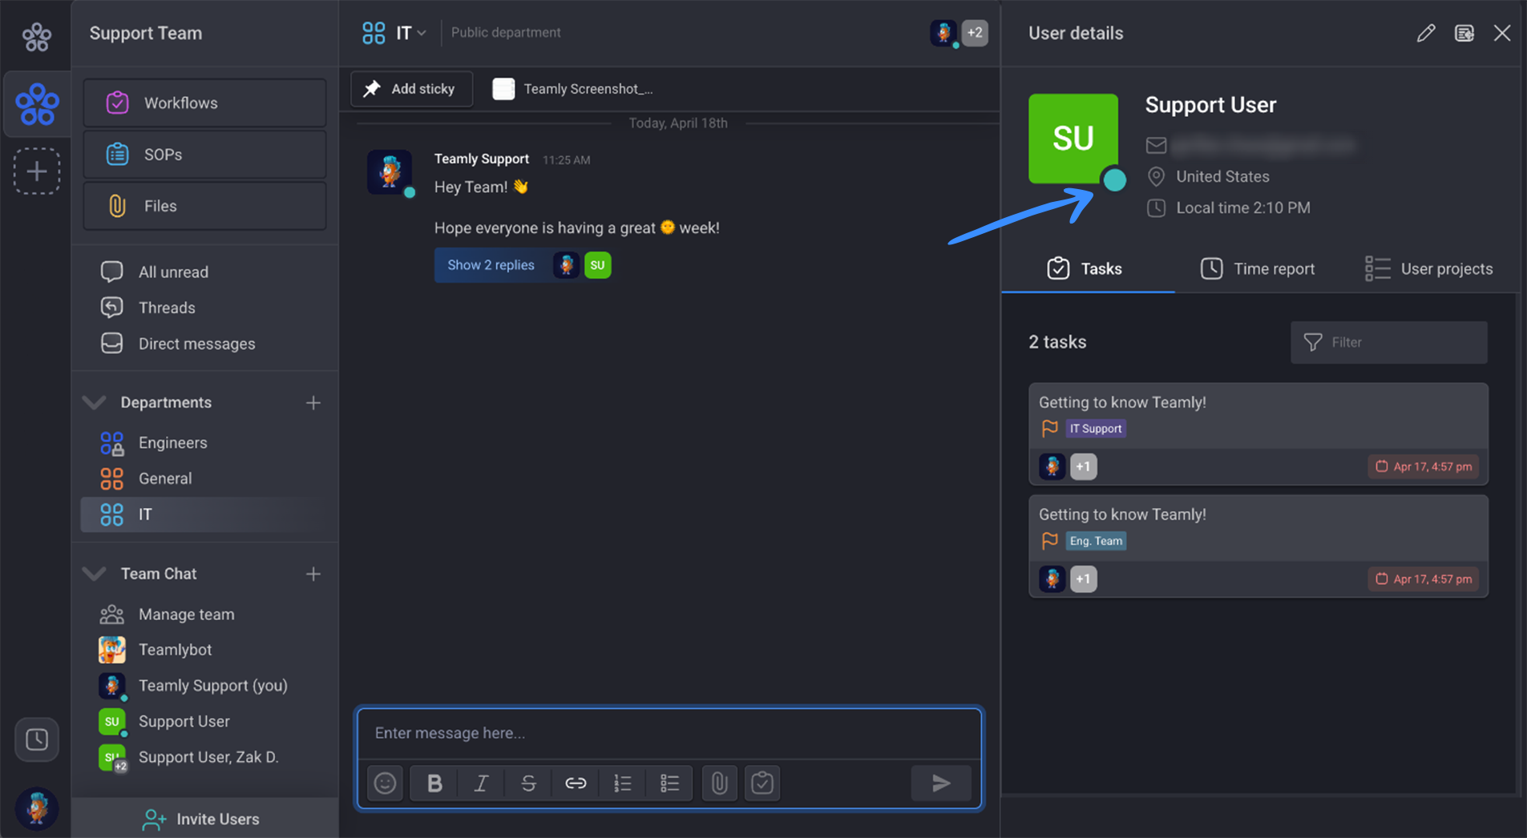The image size is (1527, 838).
Task: Click the United States location text
Action: tap(1222, 176)
